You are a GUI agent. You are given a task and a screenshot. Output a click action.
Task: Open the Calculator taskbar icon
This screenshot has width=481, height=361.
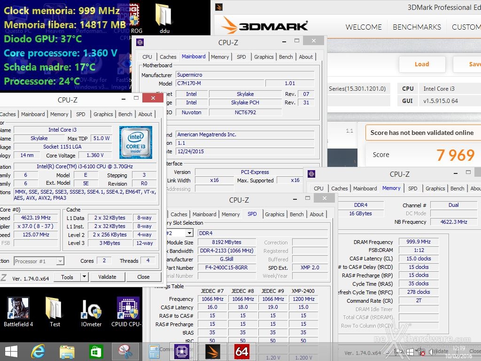pyautogui.click(x=154, y=352)
